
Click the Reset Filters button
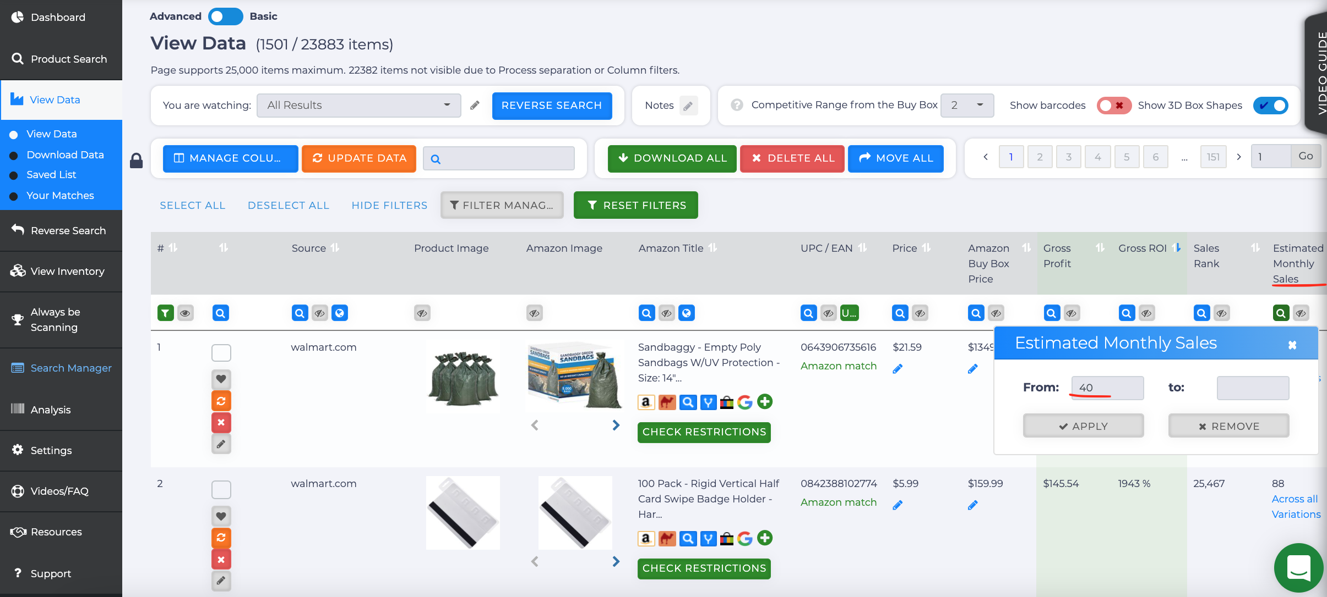coord(635,205)
